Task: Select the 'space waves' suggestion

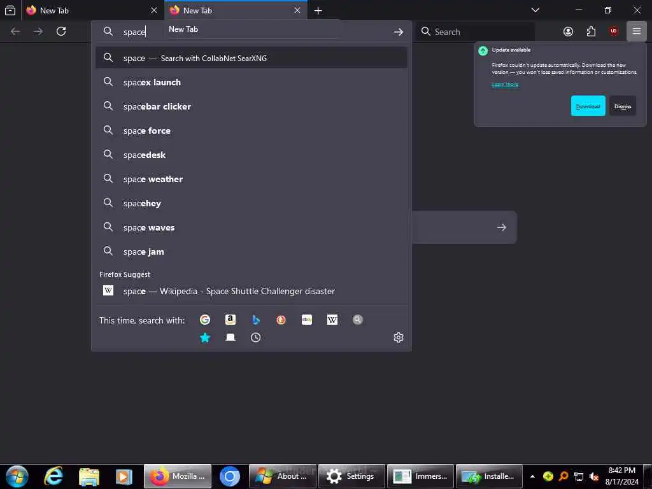Action: pos(251,227)
